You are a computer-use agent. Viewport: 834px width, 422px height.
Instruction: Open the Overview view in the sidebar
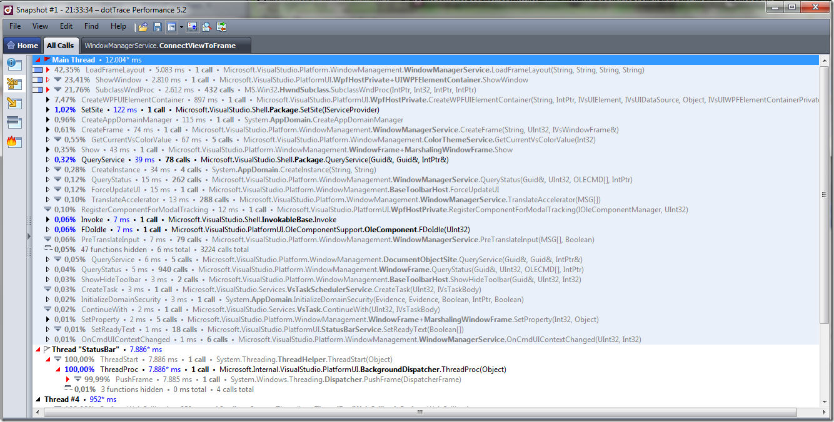point(14,64)
